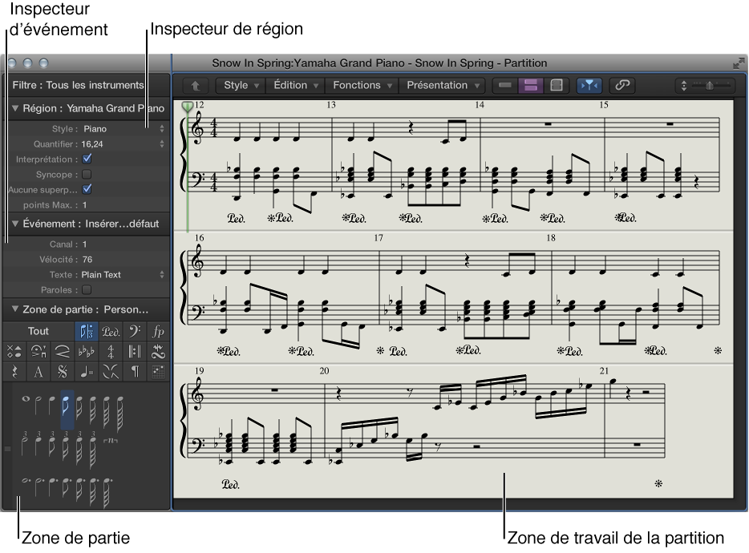Select the repeat sign bar lines group
Screen dimensions: 749x553
coord(135,351)
